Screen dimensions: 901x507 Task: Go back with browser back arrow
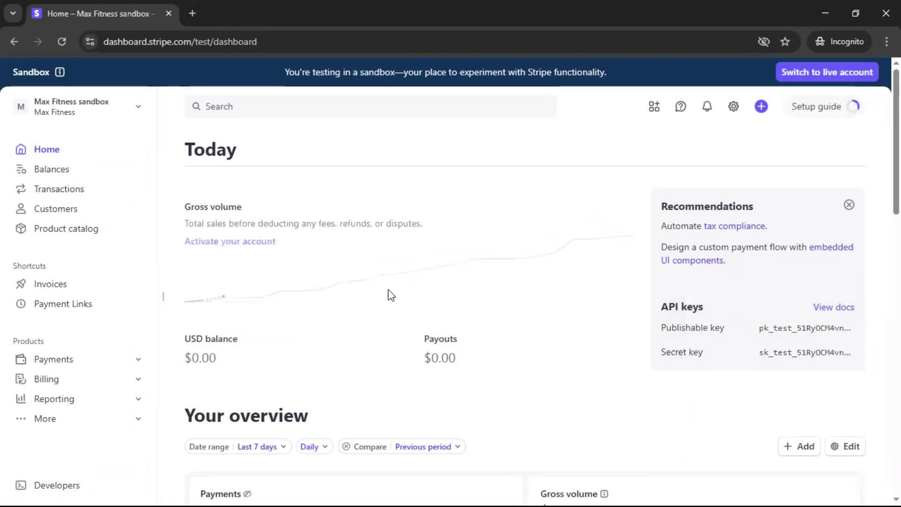14,42
